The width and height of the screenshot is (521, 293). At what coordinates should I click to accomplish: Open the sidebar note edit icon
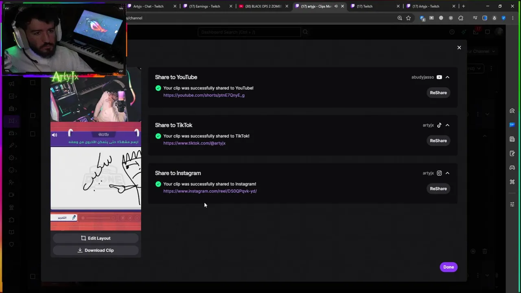coord(512,153)
